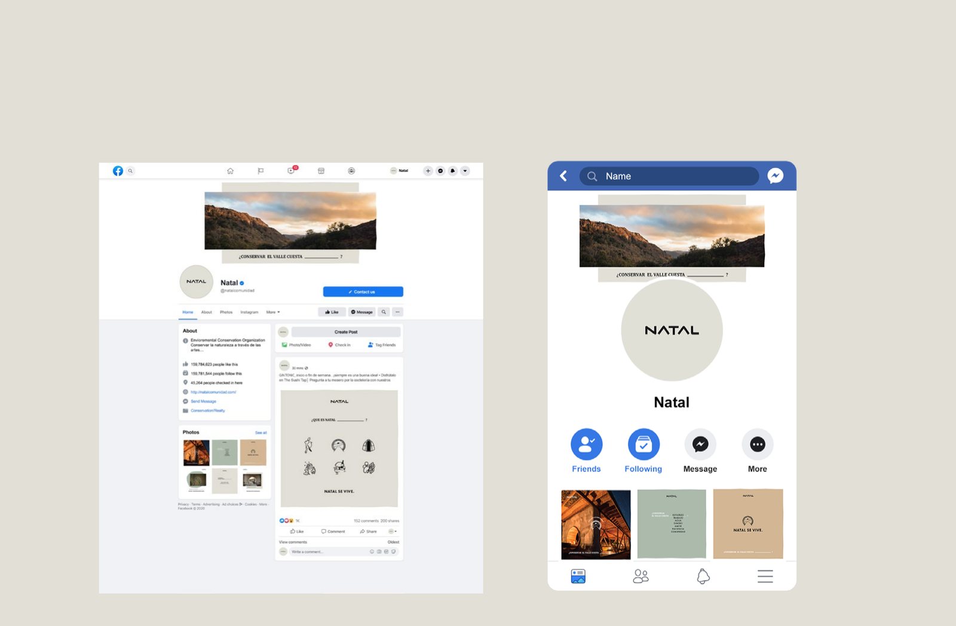Screen dimensions: 956x626
Task: Open Groups icon in desktop nav
Action: pyautogui.click(x=351, y=171)
